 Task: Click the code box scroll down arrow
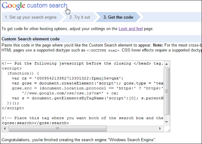pos(167,124)
